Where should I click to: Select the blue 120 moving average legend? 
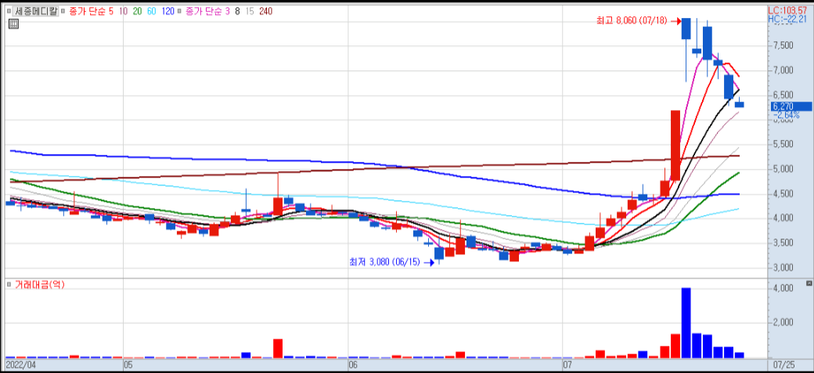click(167, 11)
